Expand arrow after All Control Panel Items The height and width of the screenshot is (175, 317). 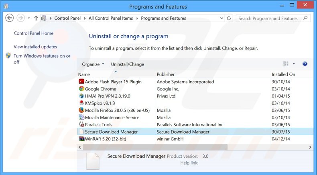coord(137,18)
